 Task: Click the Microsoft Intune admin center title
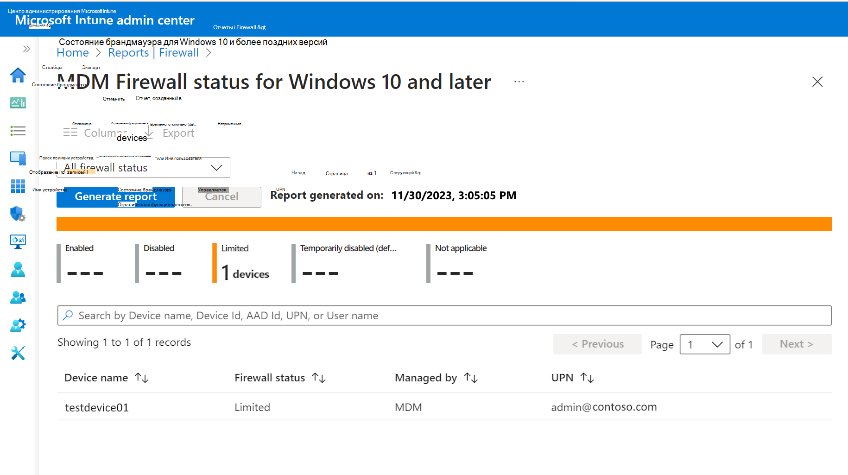(x=105, y=20)
